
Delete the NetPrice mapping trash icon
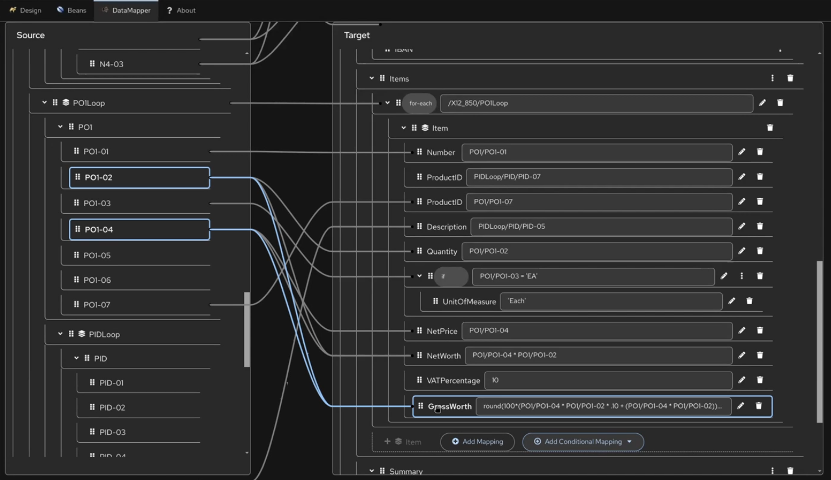point(760,330)
